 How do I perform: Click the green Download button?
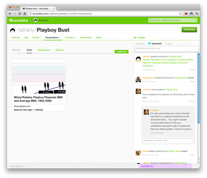[189, 29]
